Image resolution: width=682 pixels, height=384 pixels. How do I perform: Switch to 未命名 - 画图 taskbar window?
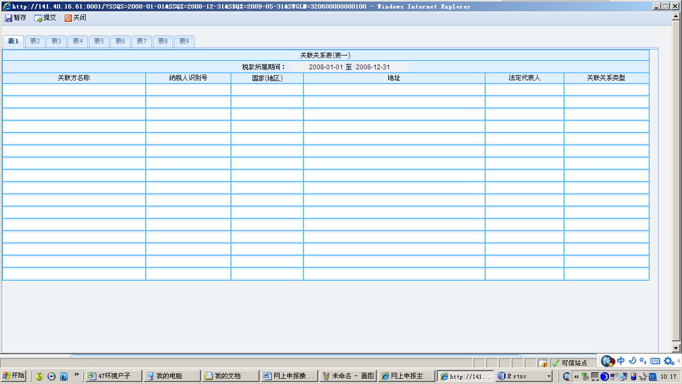348,376
